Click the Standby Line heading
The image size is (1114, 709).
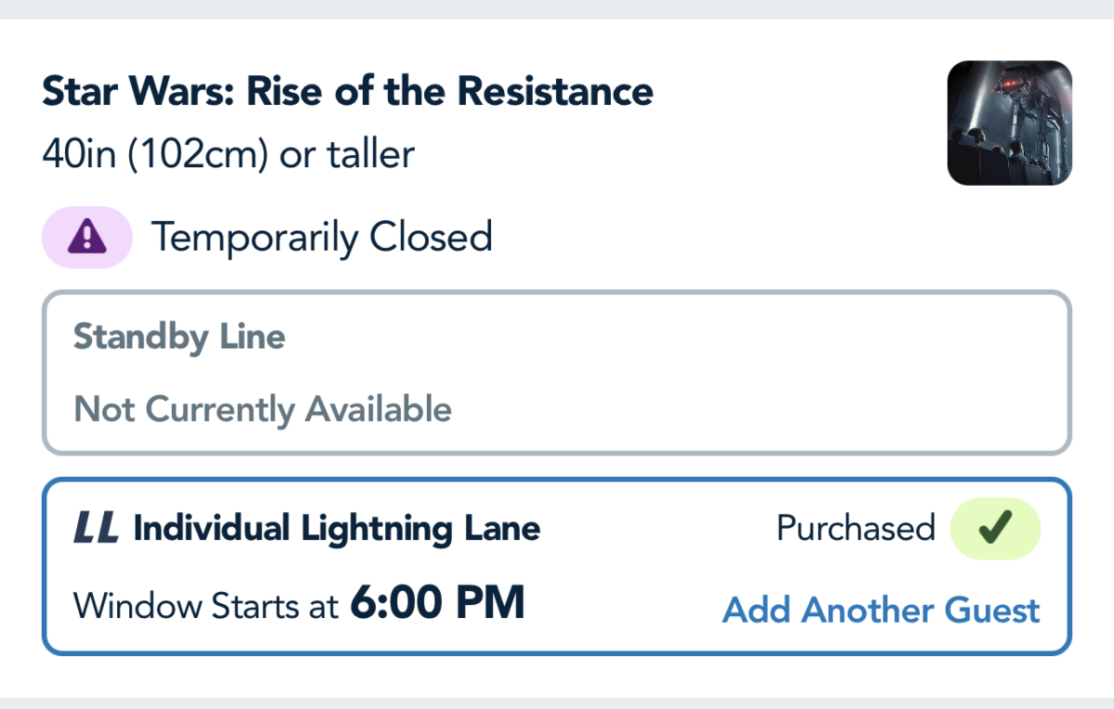[179, 336]
